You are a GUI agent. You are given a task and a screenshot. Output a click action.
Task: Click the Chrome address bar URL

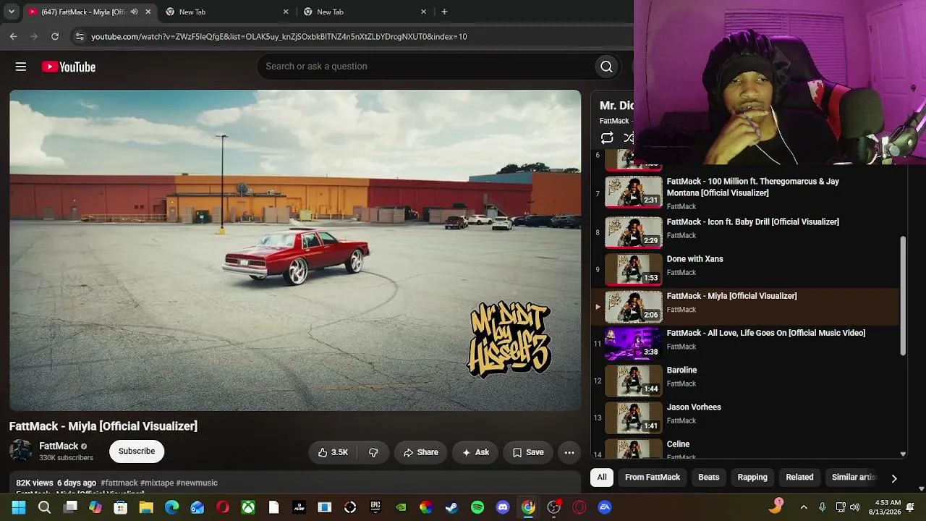pyautogui.click(x=279, y=36)
